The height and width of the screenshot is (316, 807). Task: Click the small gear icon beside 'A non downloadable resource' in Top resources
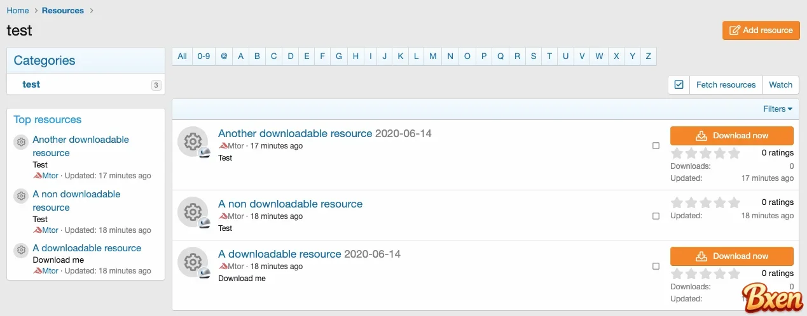[x=21, y=196]
